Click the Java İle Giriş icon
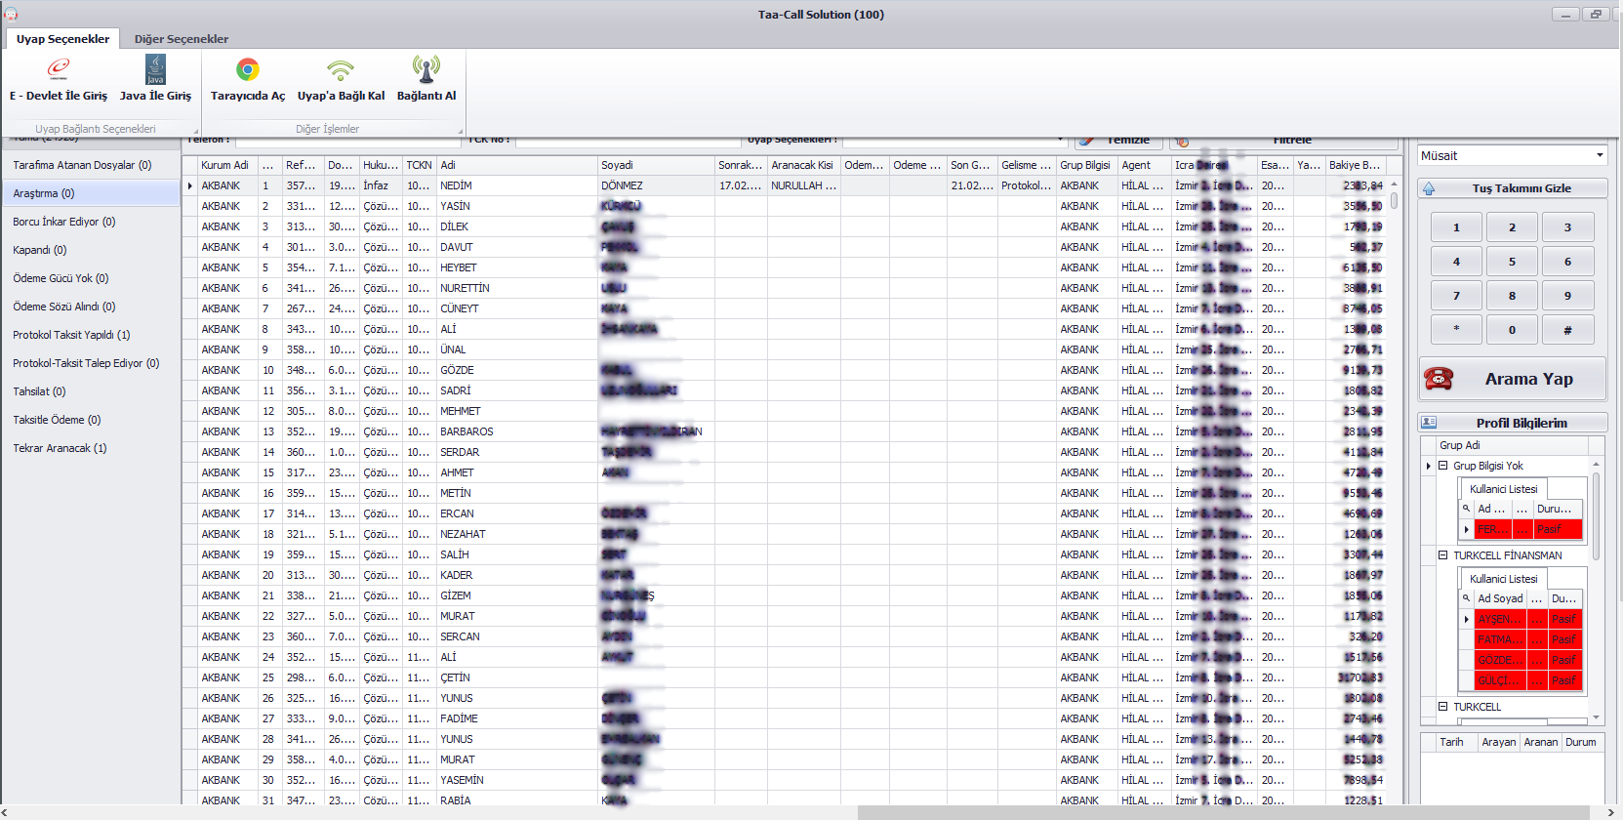 [155, 70]
